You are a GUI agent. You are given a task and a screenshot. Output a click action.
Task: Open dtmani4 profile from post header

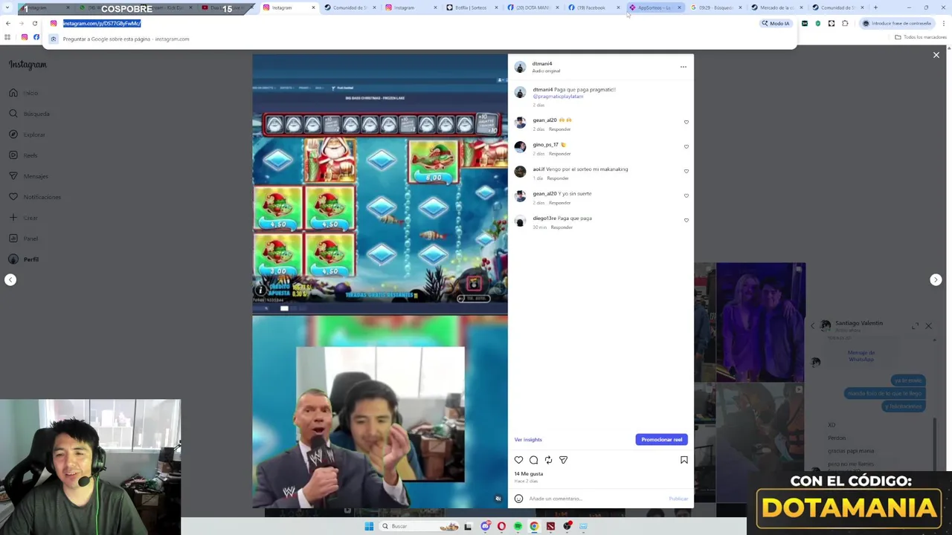[x=542, y=64]
